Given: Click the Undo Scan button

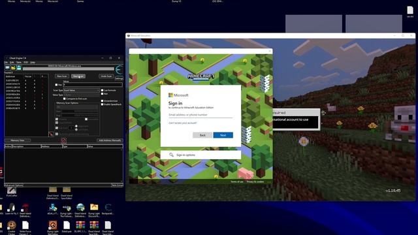Looking at the screenshot, I should pos(106,76).
